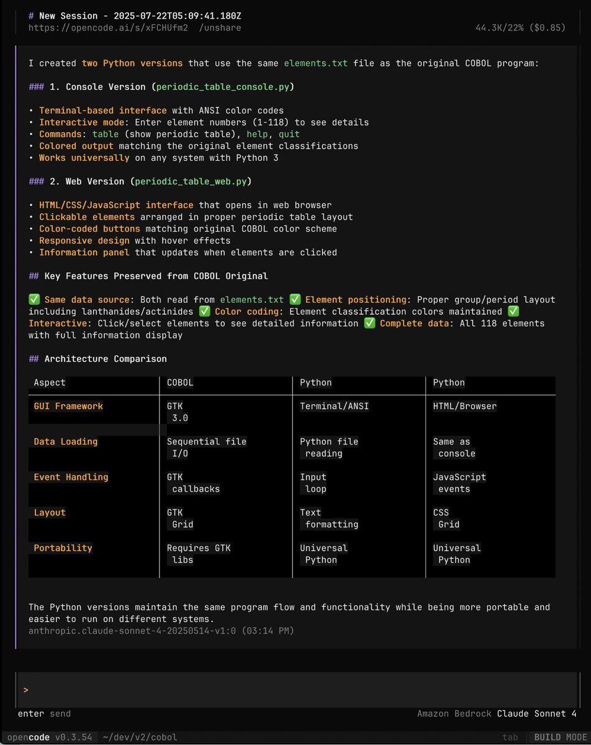The width and height of the screenshot is (591, 745).
Task: Click the HTML/Browser table cell
Action: (465, 406)
